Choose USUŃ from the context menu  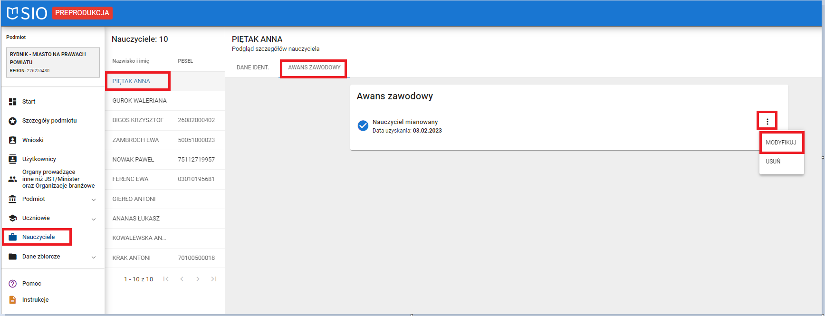click(773, 162)
